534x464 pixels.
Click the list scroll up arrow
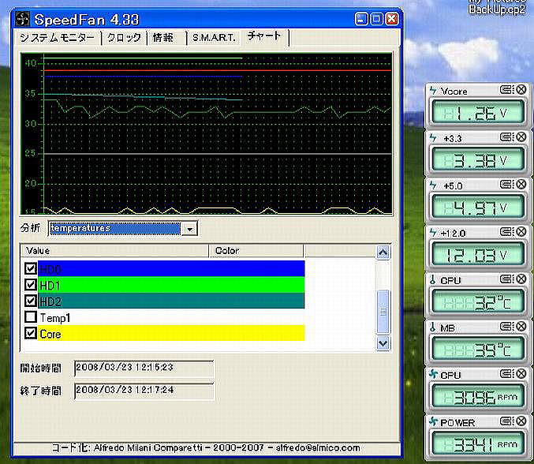(x=383, y=253)
